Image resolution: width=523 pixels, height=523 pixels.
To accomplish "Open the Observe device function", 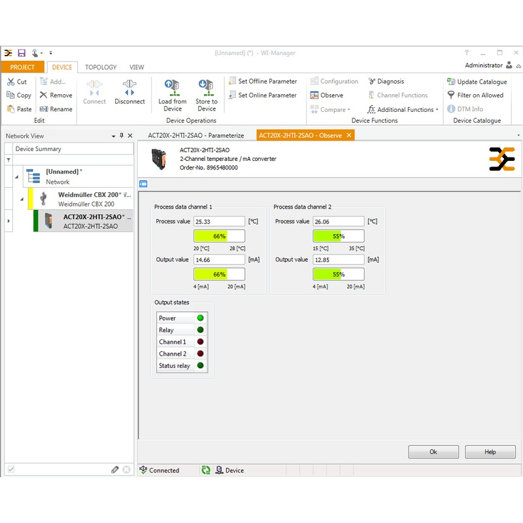I will coord(327,95).
